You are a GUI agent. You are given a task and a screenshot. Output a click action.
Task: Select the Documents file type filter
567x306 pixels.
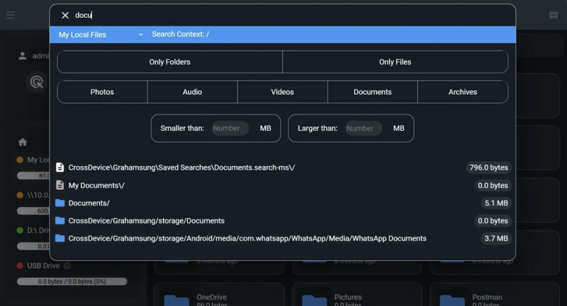tap(372, 92)
